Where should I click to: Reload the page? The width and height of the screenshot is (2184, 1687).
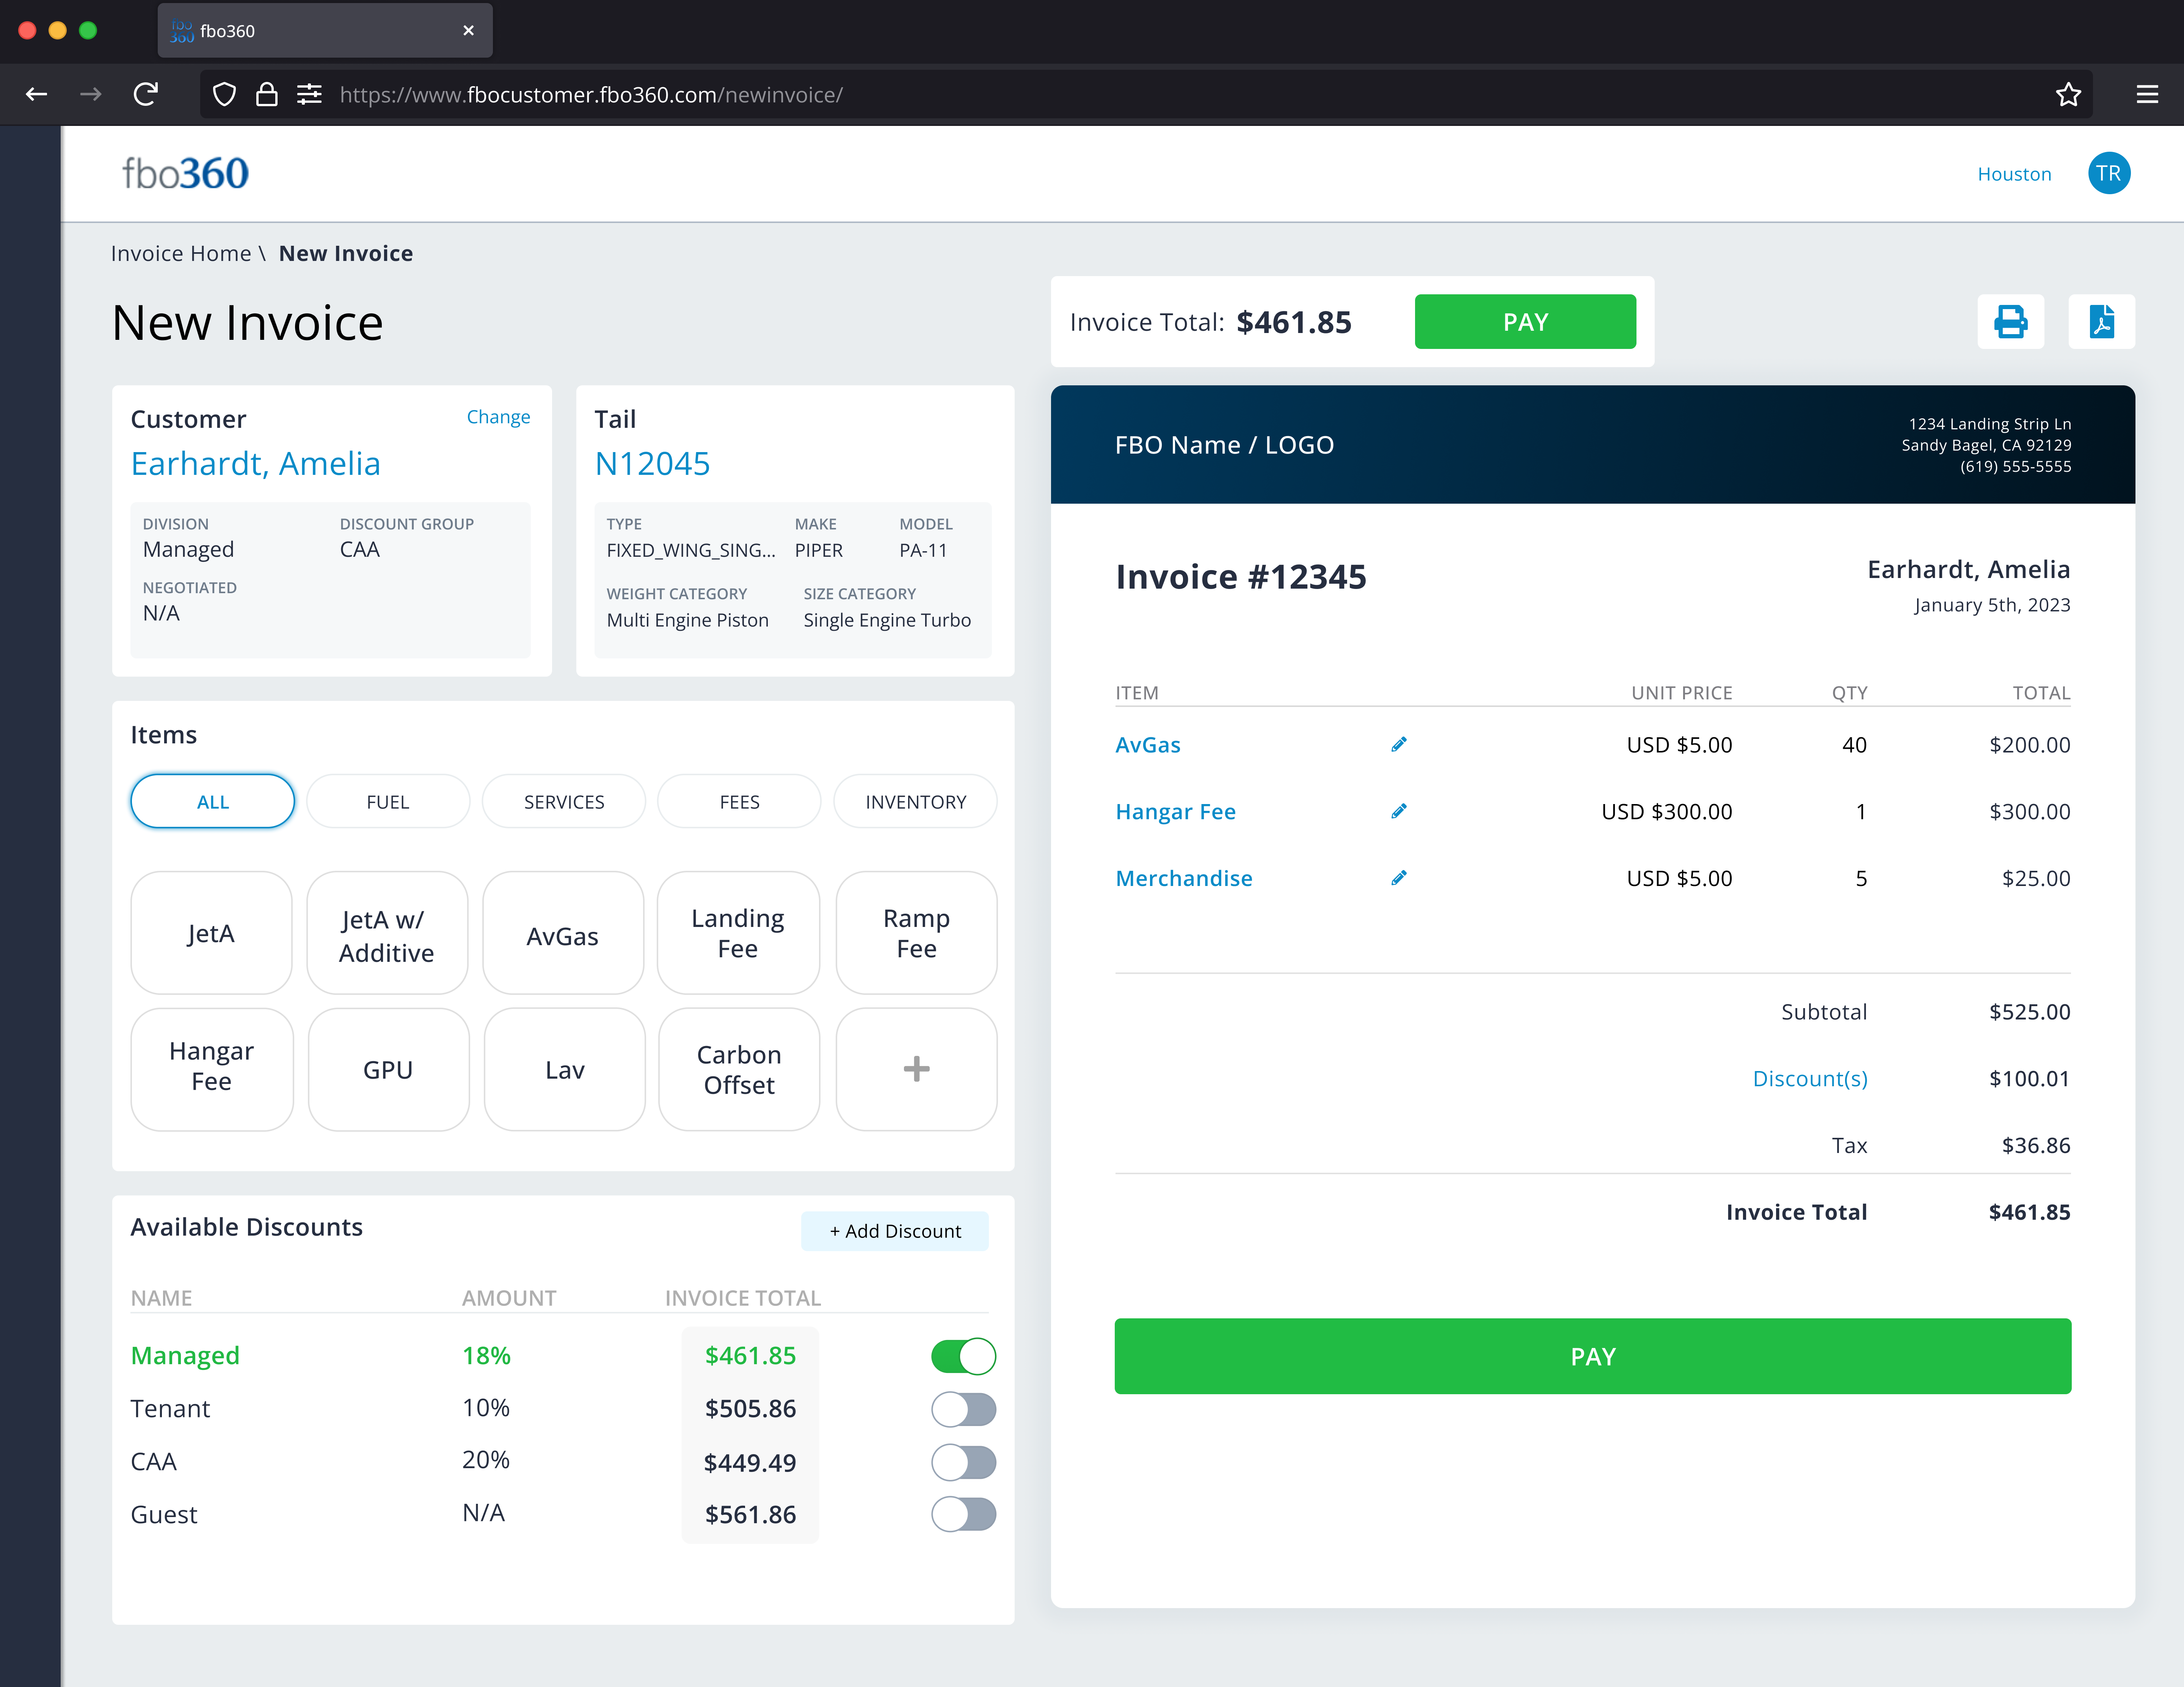(146, 94)
